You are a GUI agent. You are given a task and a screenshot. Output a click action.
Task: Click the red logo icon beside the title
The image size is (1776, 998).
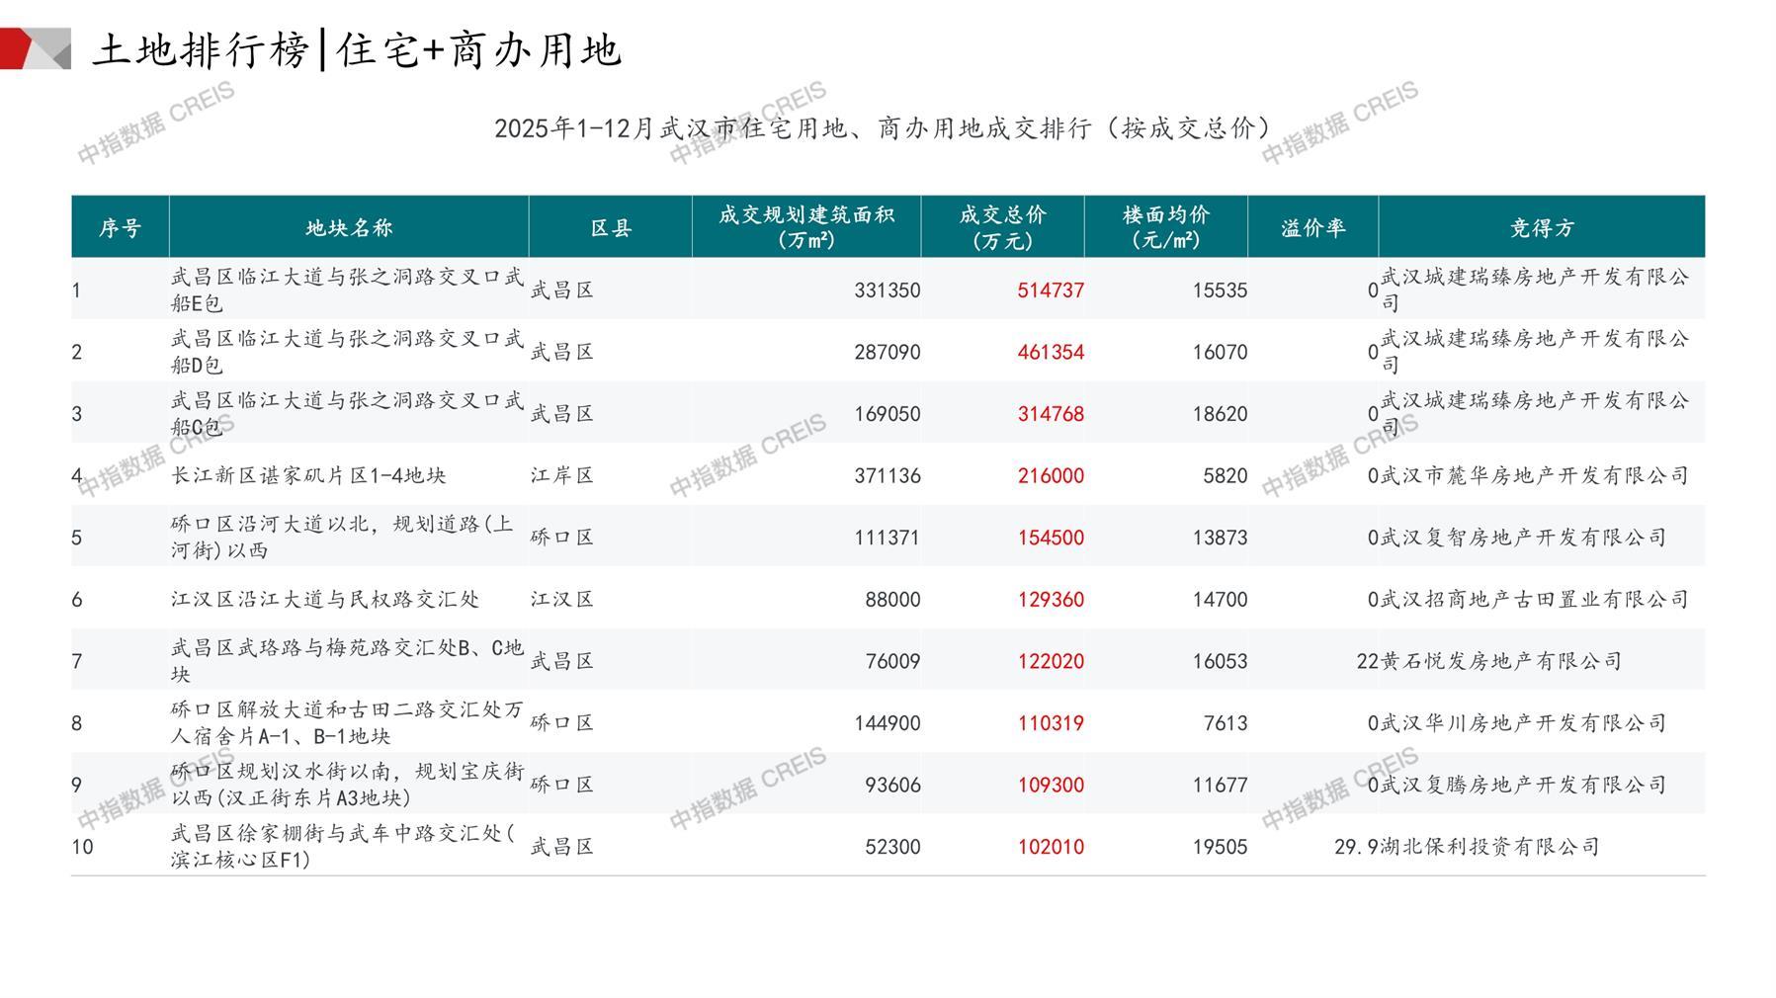pos(35,48)
